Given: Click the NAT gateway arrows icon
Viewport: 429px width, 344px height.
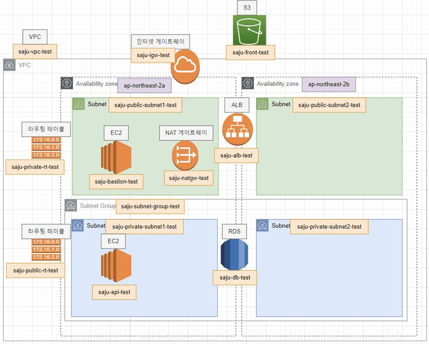Looking at the screenshot, I should point(185,155).
